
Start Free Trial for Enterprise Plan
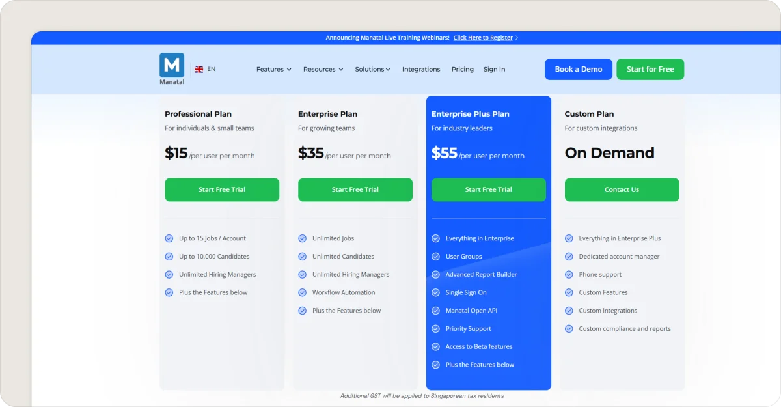coord(355,189)
